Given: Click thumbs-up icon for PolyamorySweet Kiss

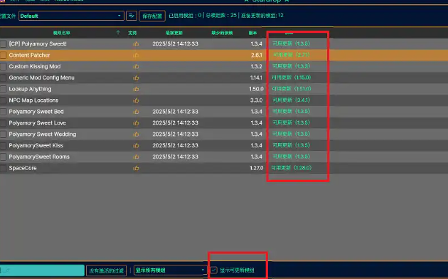Looking at the screenshot, I should [136, 145].
